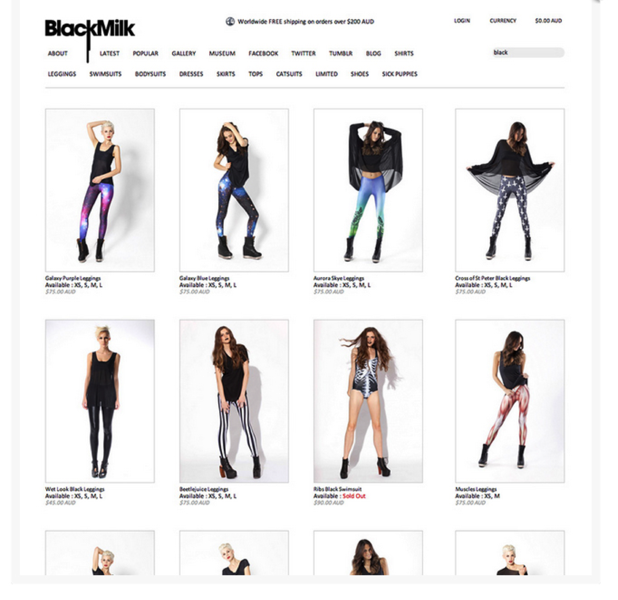This screenshot has height=600, width=618.
Task: Open Ribs Black Swimsuit product image
Action: pos(368,401)
